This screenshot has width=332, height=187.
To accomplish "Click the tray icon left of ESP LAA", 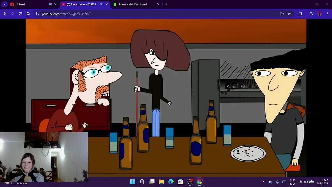I will [x=284, y=182].
